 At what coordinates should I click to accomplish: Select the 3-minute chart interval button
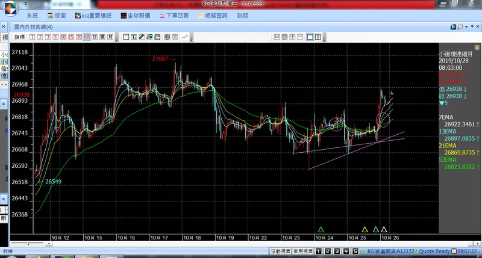tap(48, 37)
